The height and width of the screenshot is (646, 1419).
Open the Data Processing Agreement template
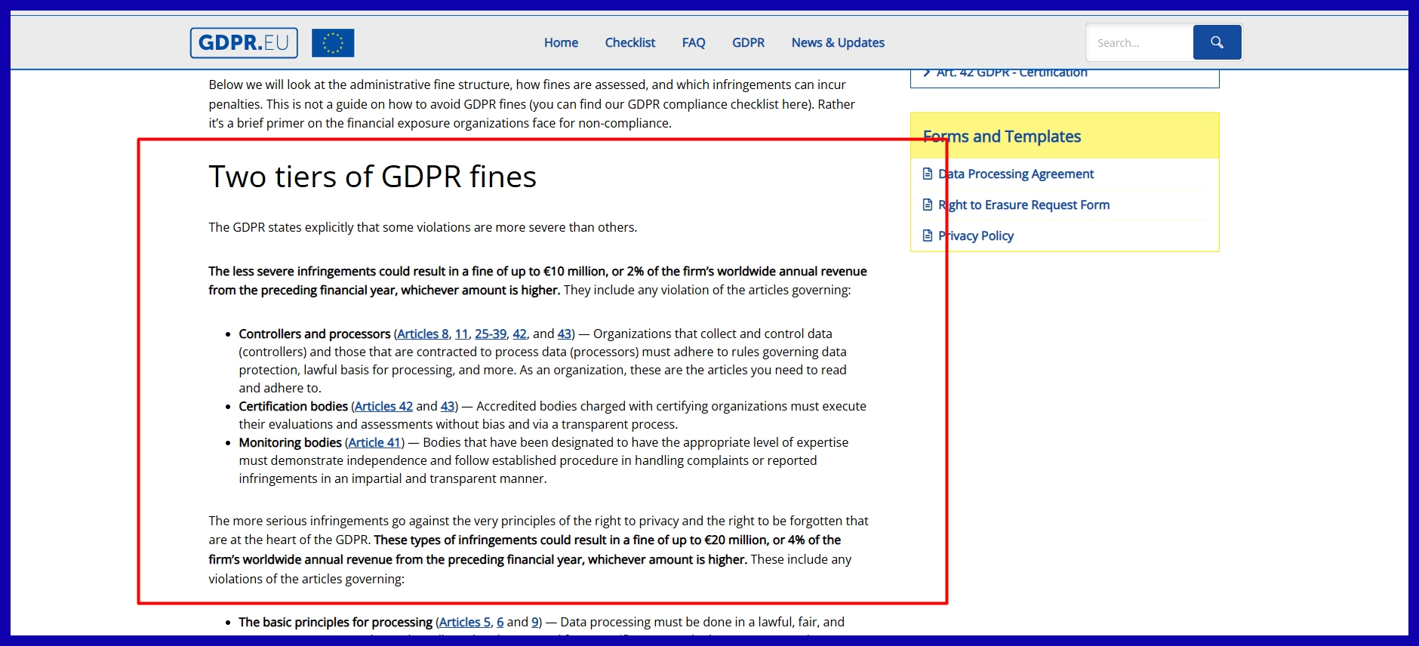tap(1016, 174)
